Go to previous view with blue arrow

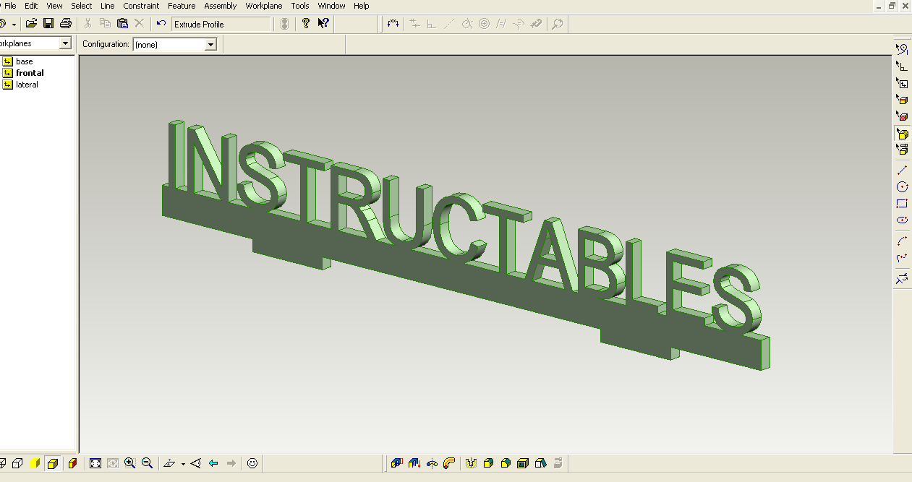coord(213,463)
